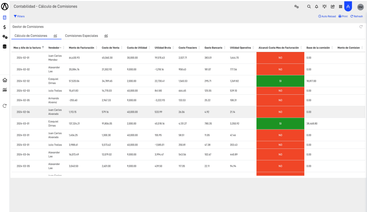This screenshot has width=367, height=212.
Task: Click the 1,644.70 operating profit value
Action: pyautogui.click(x=234, y=58)
